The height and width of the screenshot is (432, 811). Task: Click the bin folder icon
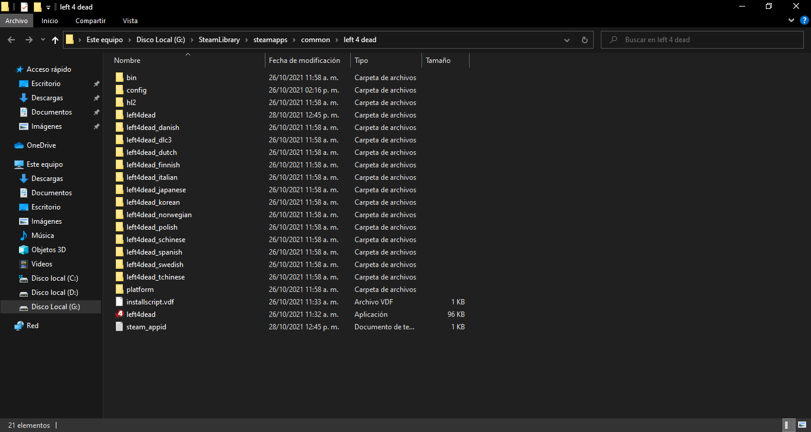[x=119, y=78]
